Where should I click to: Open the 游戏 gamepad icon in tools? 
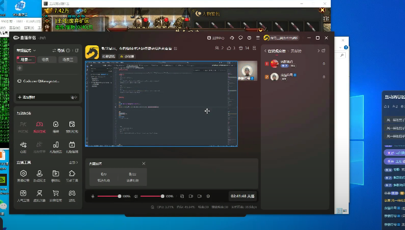coord(72,195)
